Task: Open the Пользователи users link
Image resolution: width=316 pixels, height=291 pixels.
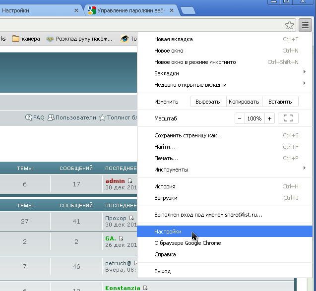Action: pyautogui.click(x=71, y=117)
